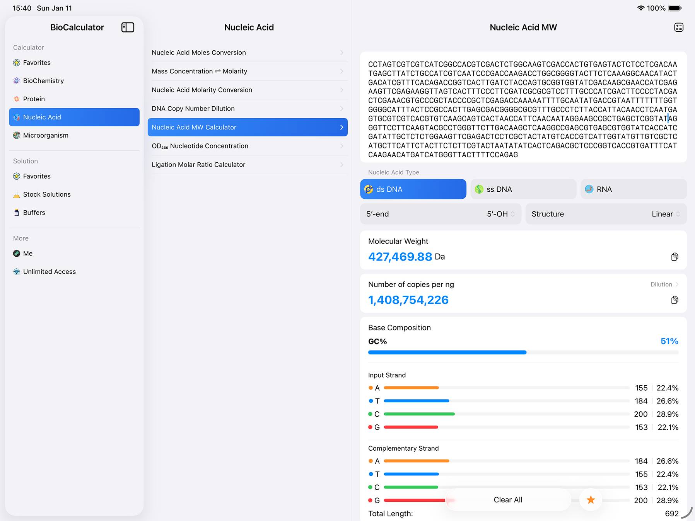
Task: Switch nucleic acid type to RNA
Action: click(633, 189)
